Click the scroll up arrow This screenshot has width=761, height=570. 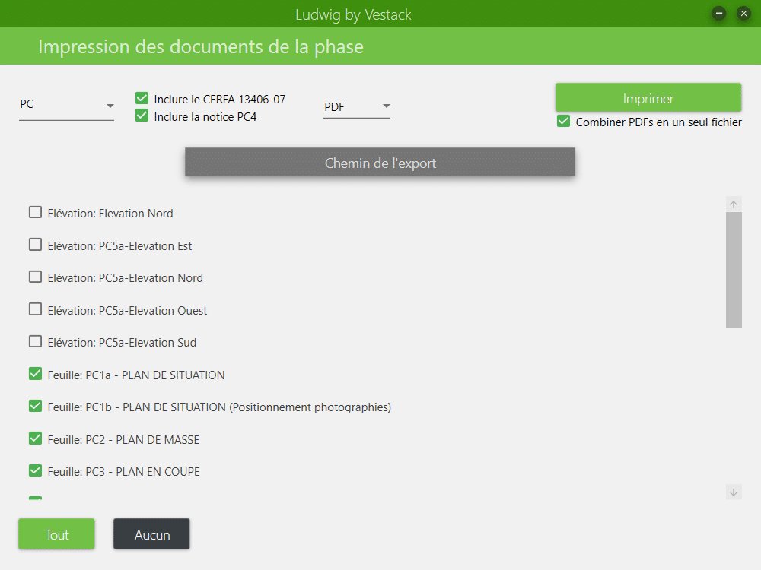pyautogui.click(x=734, y=204)
